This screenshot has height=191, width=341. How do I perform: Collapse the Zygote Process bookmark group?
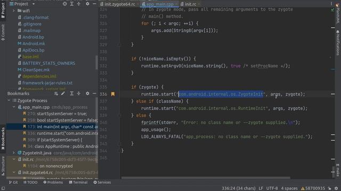(9, 100)
